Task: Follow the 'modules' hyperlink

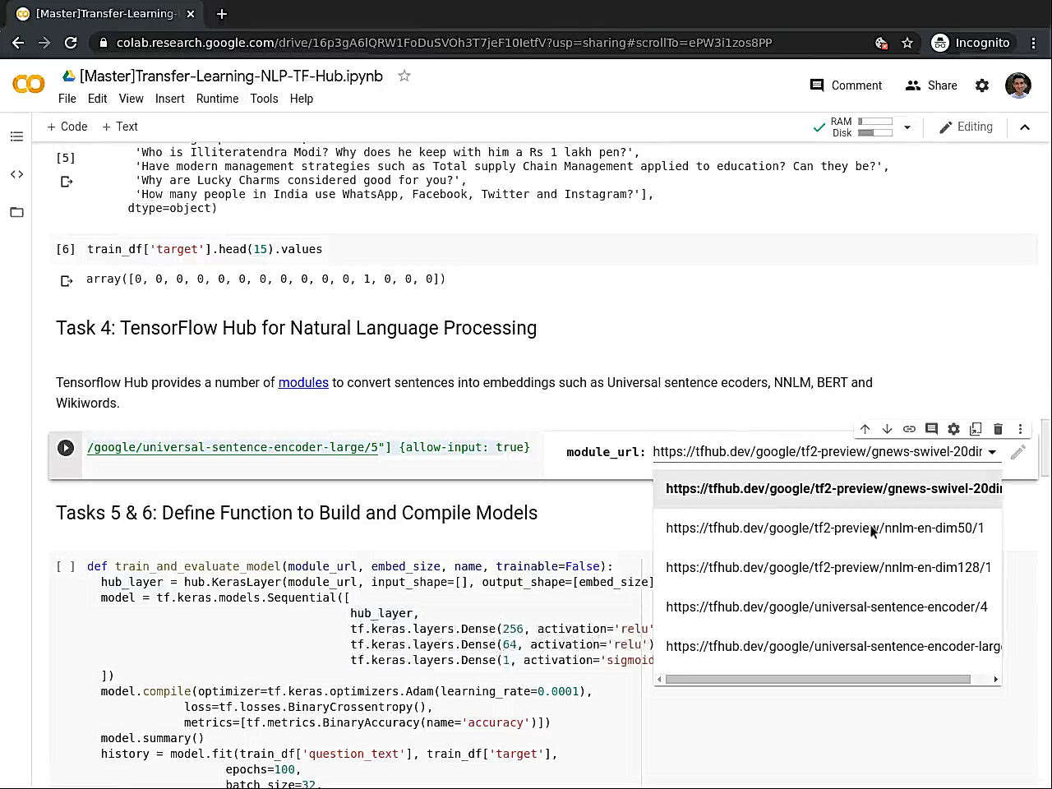Action: 303,382
